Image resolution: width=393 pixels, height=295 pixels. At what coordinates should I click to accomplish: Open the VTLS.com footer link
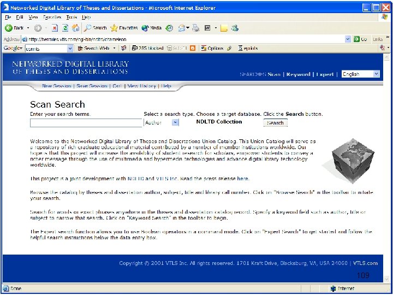(x=365, y=263)
